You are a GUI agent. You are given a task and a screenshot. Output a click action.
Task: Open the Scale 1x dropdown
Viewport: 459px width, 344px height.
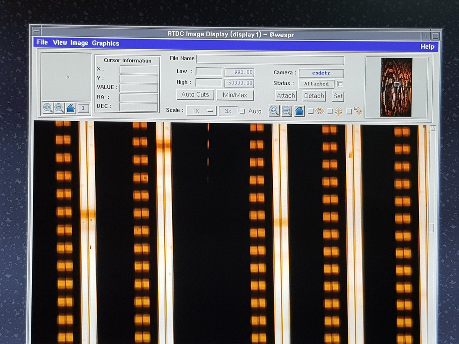click(x=201, y=111)
